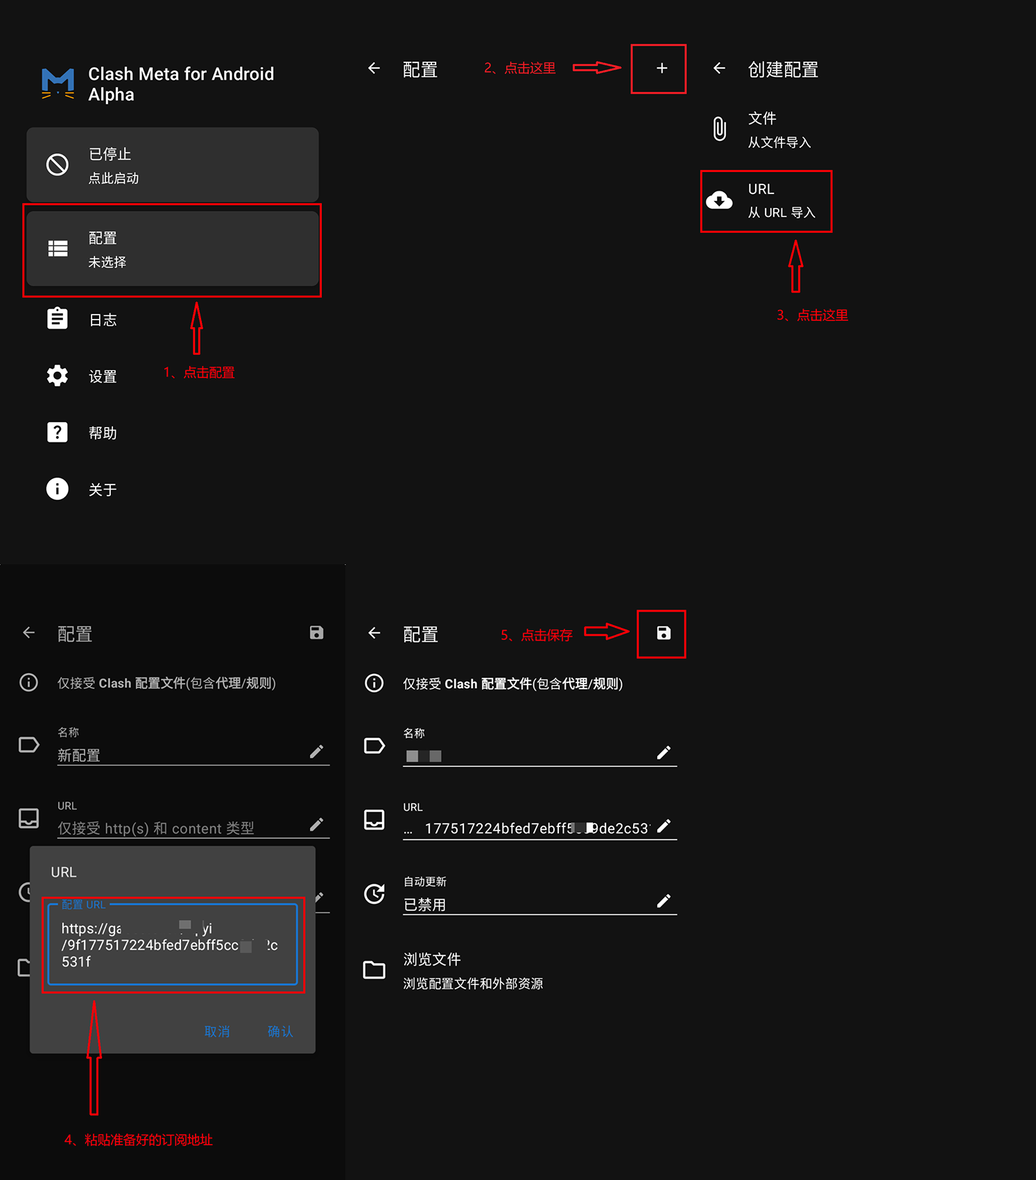The image size is (1036, 1180).
Task: Tap the 已停止 点此启动 card
Action: 173,165
